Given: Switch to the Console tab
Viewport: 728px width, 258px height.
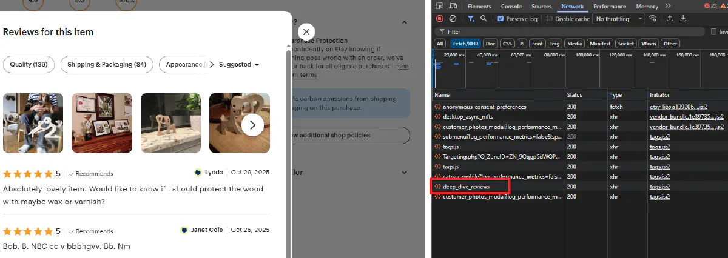Looking at the screenshot, I should pyautogui.click(x=511, y=7).
